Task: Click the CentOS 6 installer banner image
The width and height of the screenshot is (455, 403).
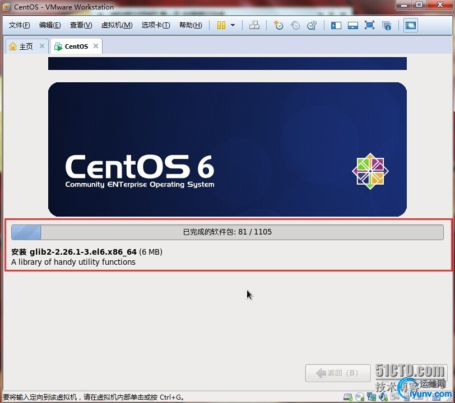Action: [227, 149]
